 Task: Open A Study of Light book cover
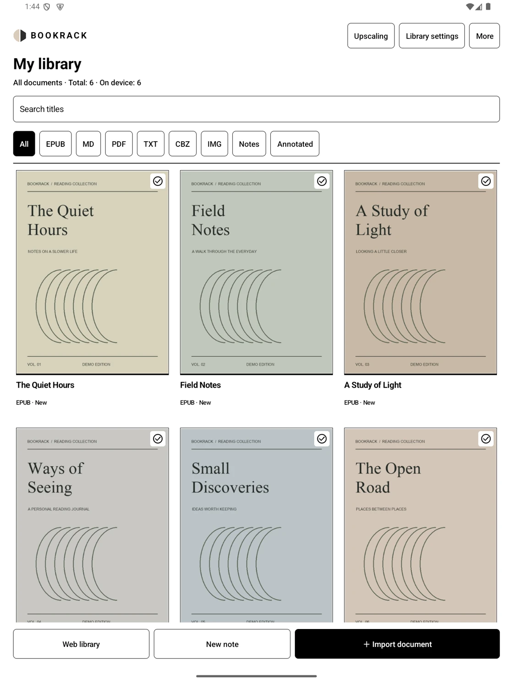pos(420,272)
